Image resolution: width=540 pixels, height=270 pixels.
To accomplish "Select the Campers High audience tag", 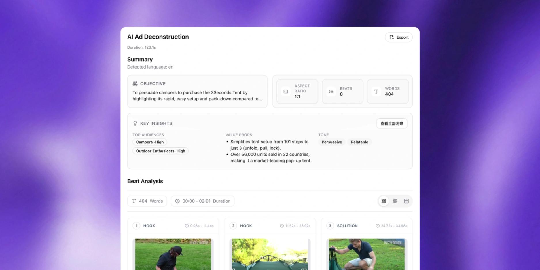I will 150,142.
